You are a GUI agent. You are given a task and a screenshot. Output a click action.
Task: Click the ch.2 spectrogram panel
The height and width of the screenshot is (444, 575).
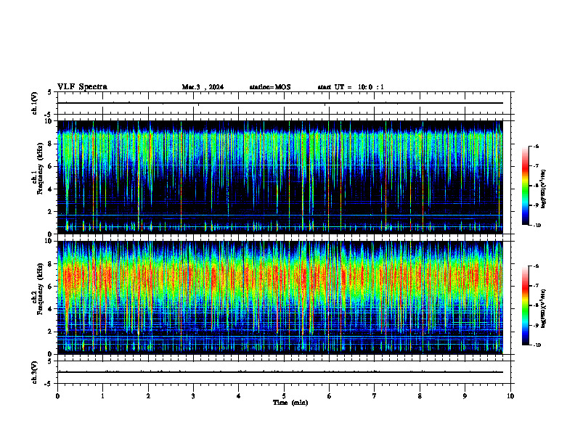pos(280,297)
